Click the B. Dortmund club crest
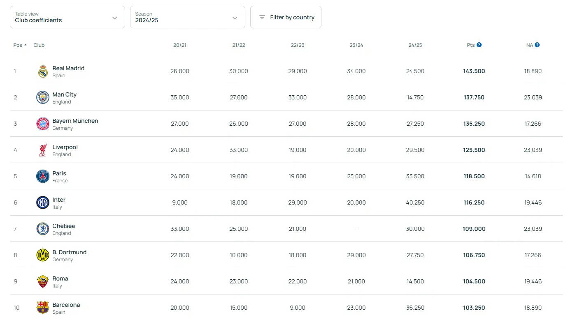This screenshot has height=322, width=568. coord(43,255)
